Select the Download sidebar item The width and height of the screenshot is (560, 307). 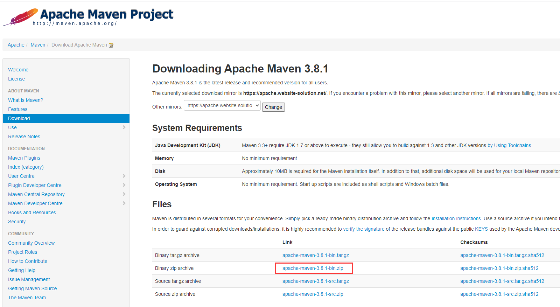[66, 118]
